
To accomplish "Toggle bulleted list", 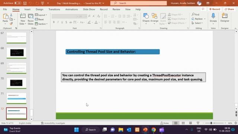I will [106, 16].
